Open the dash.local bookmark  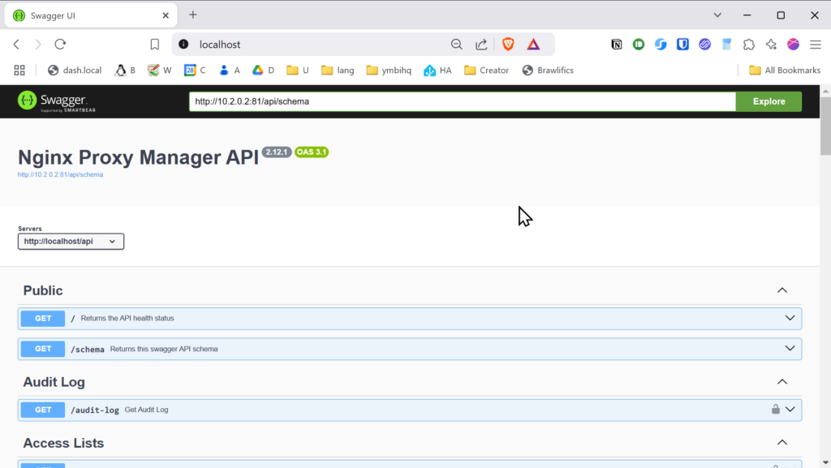(x=75, y=71)
